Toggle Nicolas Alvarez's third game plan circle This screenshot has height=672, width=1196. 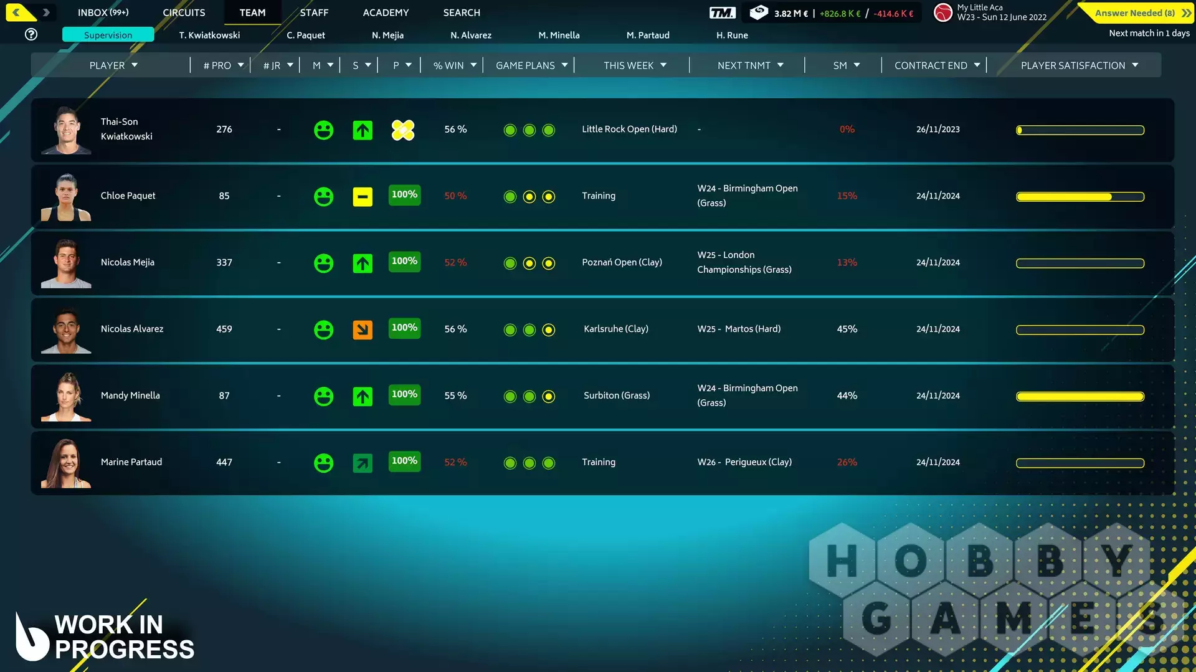pyautogui.click(x=549, y=330)
